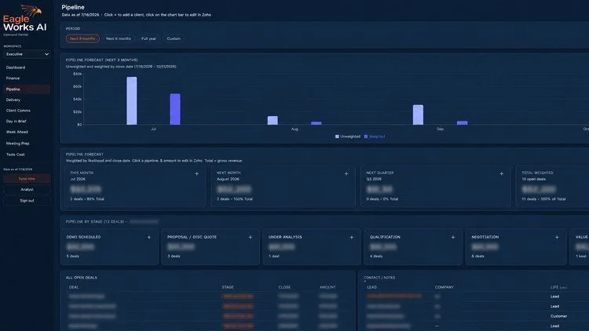Open Tools Cost page

[16, 155]
